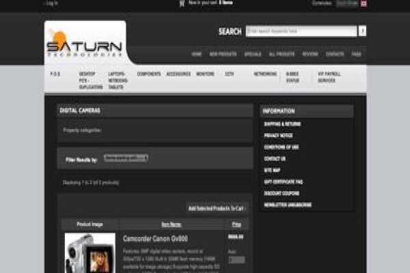Open the All Products menu item
Viewport: 410px width, 273px height.
tap(282, 54)
